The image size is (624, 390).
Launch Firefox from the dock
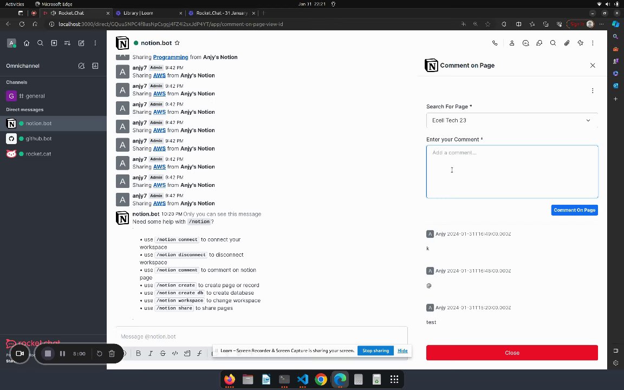pos(230,379)
